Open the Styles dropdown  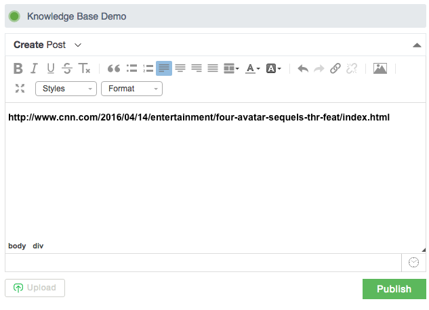pyautogui.click(x=66, y=89)
